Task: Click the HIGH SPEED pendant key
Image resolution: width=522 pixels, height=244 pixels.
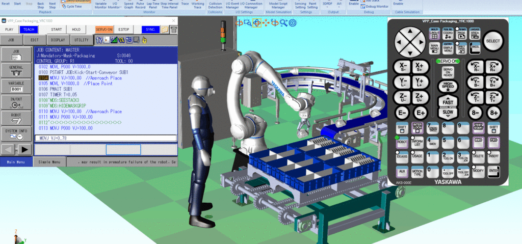Action: [x=448, y=86]
